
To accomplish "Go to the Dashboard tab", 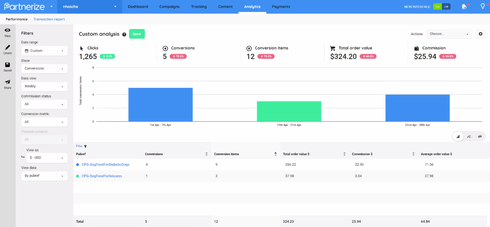I will click(138, 7).
